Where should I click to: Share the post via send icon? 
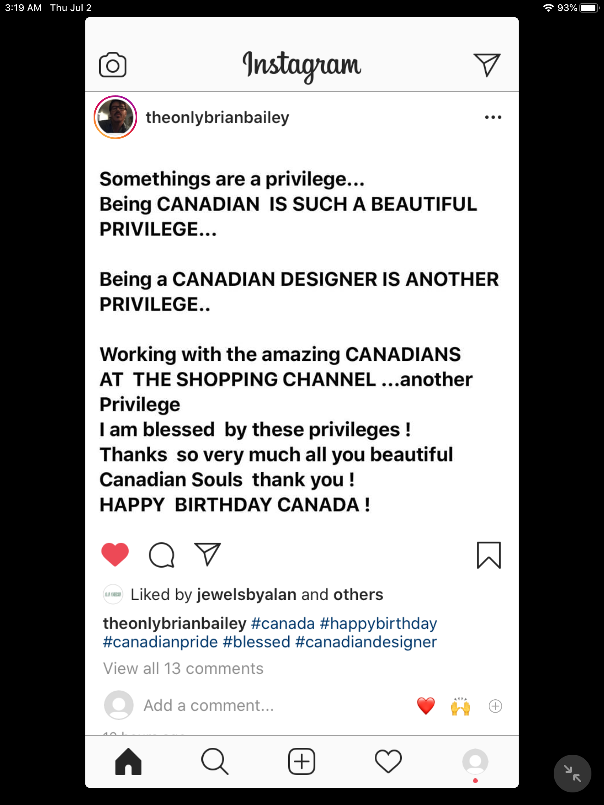[x=207, y=554]
